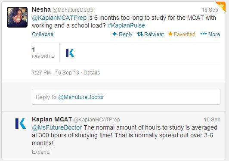Expand the Kaplan MCAT reply tweet
Screen dimensions: 229x161
point(41,152)
